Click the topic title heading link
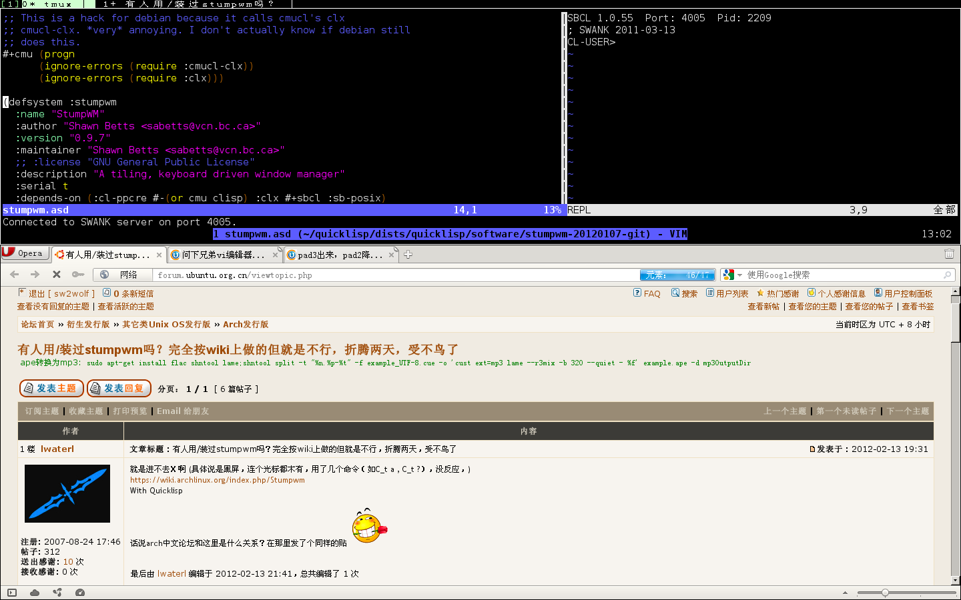 (x=238, y=349)
